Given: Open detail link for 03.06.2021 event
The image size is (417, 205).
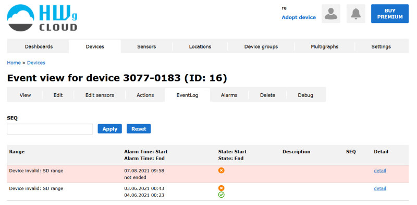Looking at the screenshot, I should (x=380, y=188).
